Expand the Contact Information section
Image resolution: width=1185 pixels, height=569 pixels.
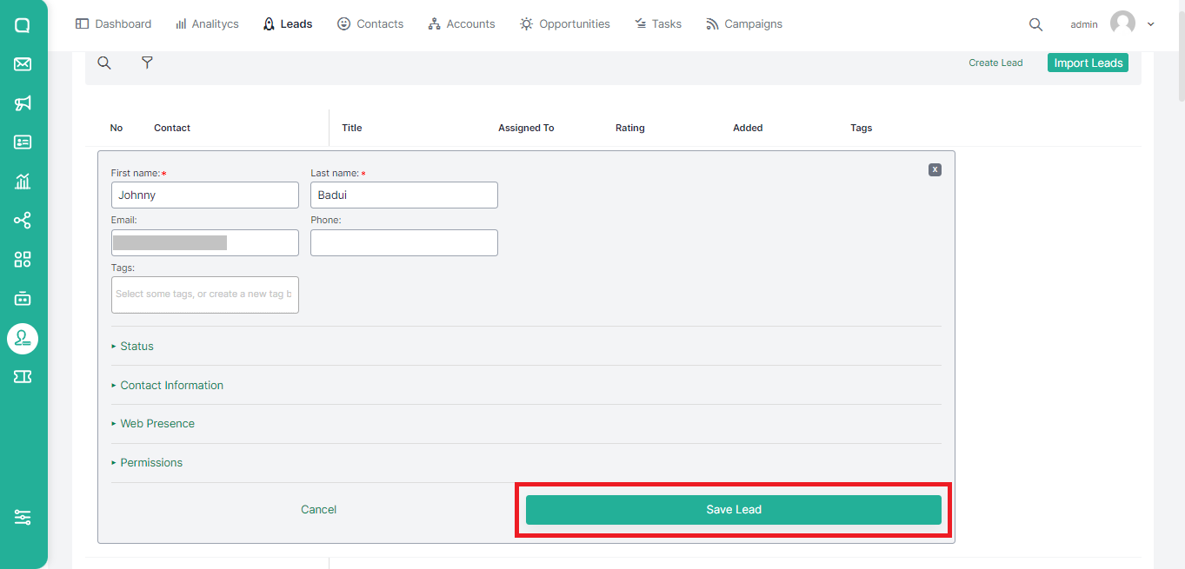(x=171, y=385)
